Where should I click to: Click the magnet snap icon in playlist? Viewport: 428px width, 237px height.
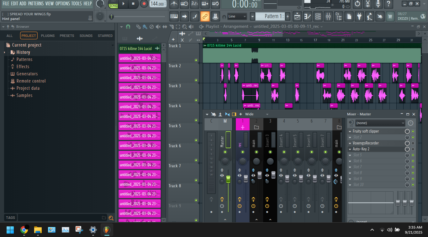pyautogui.click(x=128, y=27)
